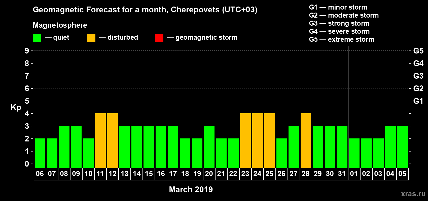The height and width of the screenshot is (201, 428).
Task: Click the green quiet legend swatch
Action: 37,38
